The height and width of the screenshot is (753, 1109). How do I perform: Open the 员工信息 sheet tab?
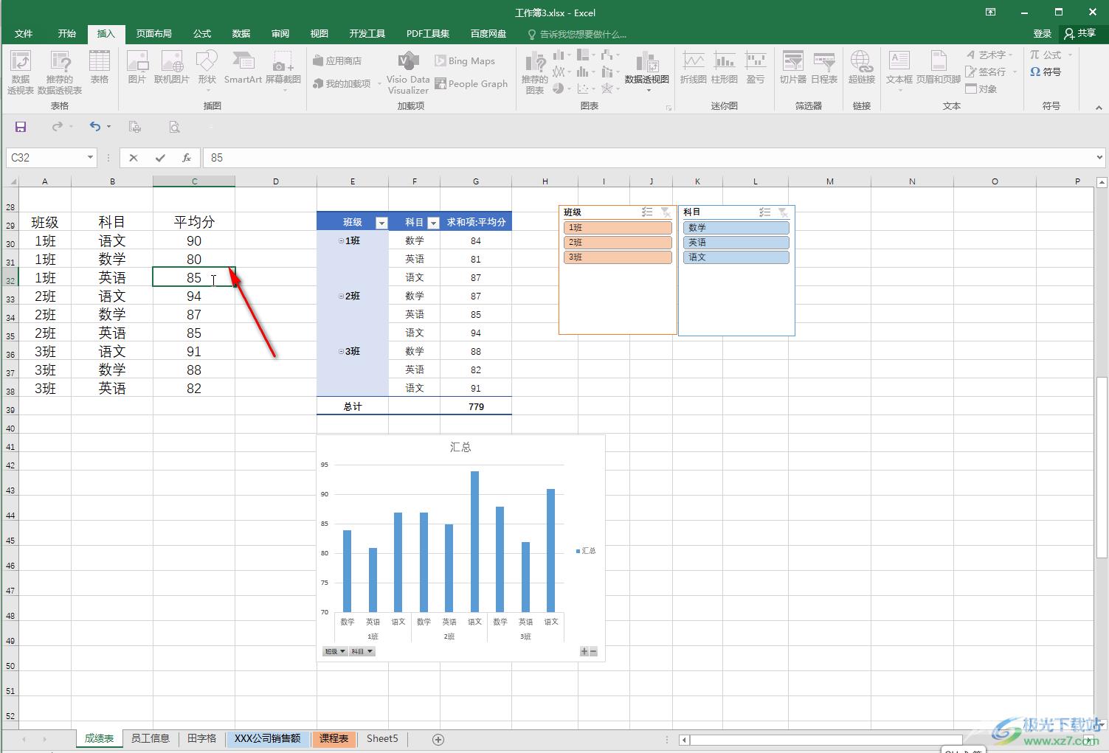(x=151, y=738)
